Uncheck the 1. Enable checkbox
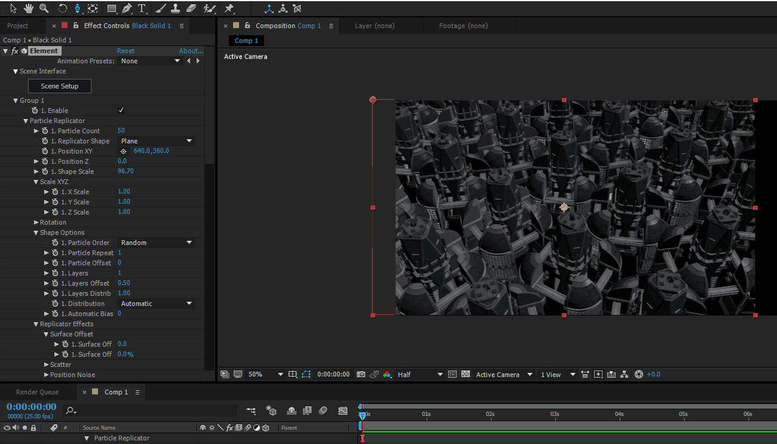The image size is (777, 444). coord(121,111)
